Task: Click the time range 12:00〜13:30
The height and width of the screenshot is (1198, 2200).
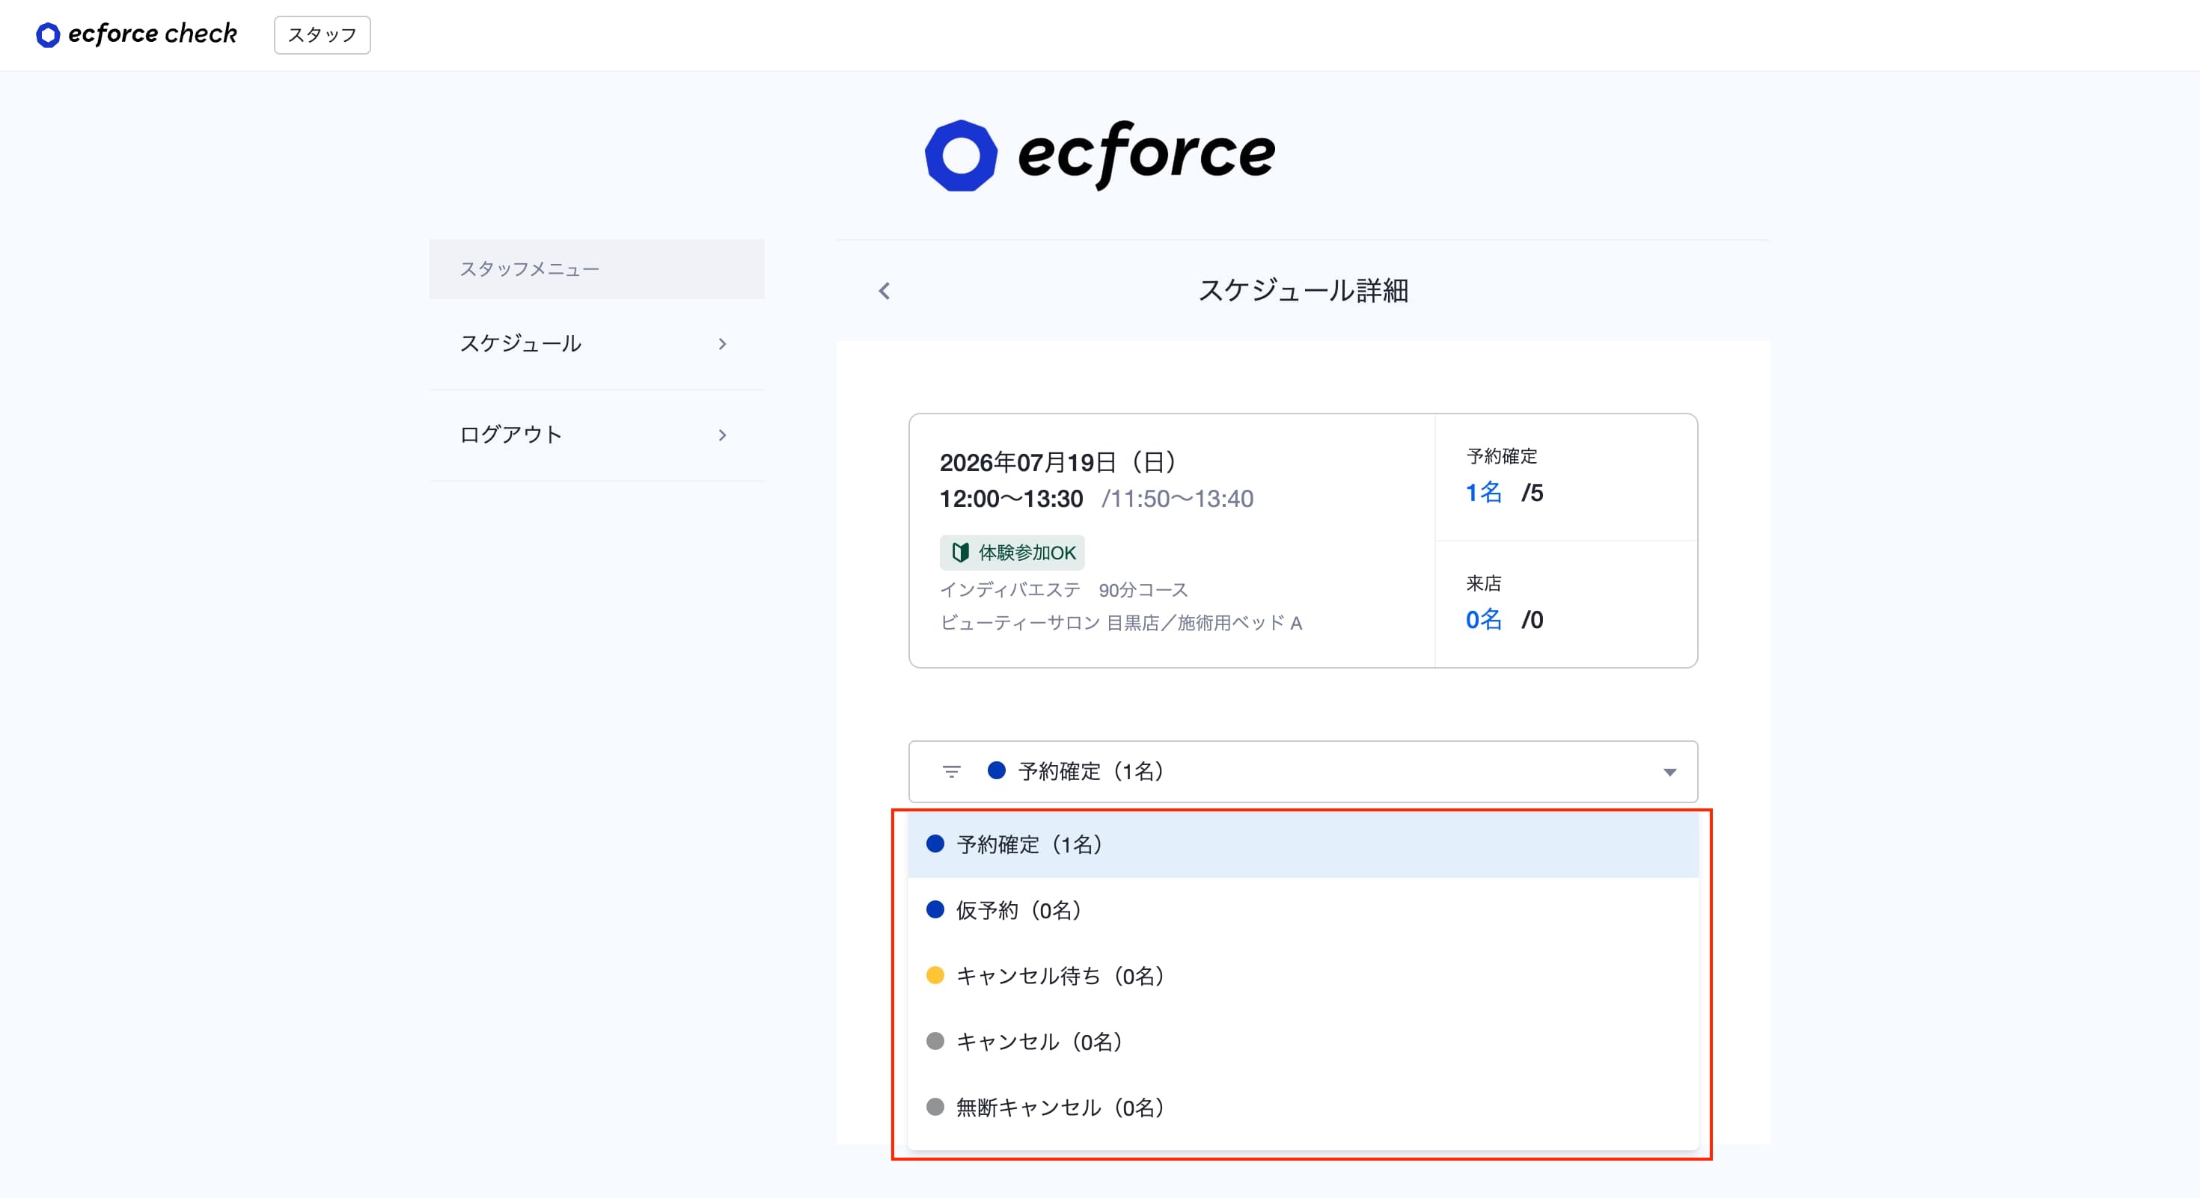Action: click(x=1011, y=500)
